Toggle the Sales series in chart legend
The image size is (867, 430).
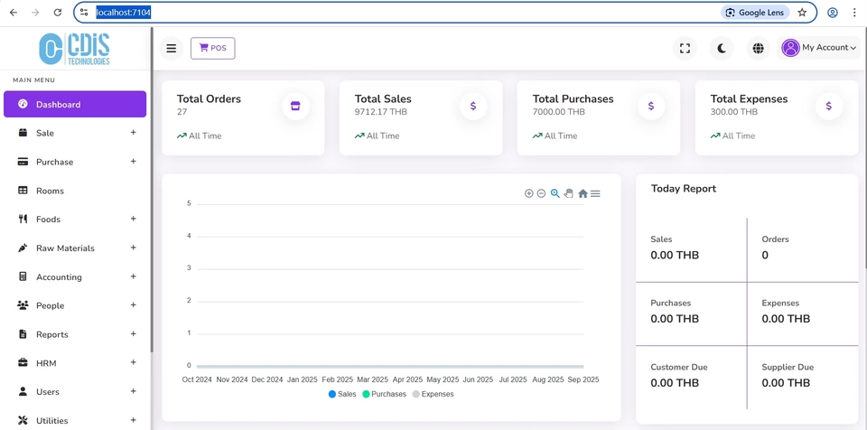click(342, 394)
